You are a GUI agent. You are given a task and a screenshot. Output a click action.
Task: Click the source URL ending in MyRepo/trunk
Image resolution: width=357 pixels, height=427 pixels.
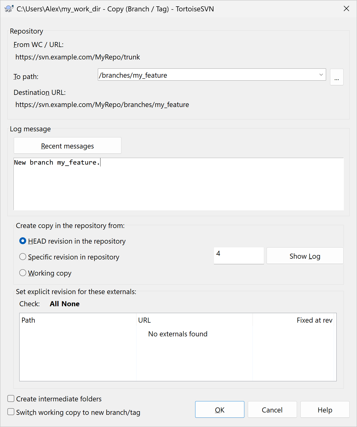78,57
